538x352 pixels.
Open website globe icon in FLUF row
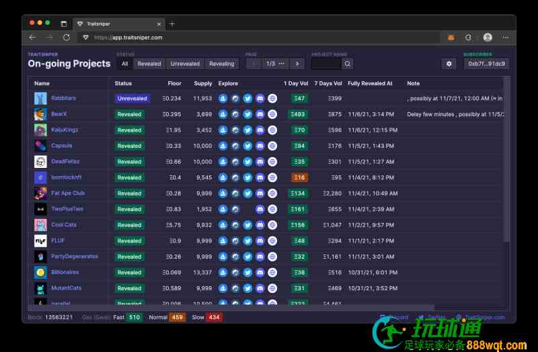click(272, 241)
